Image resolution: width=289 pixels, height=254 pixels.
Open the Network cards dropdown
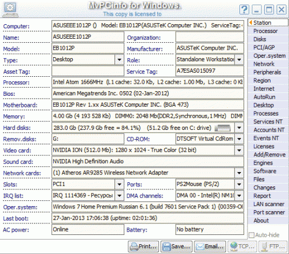[x=239, y=173]
